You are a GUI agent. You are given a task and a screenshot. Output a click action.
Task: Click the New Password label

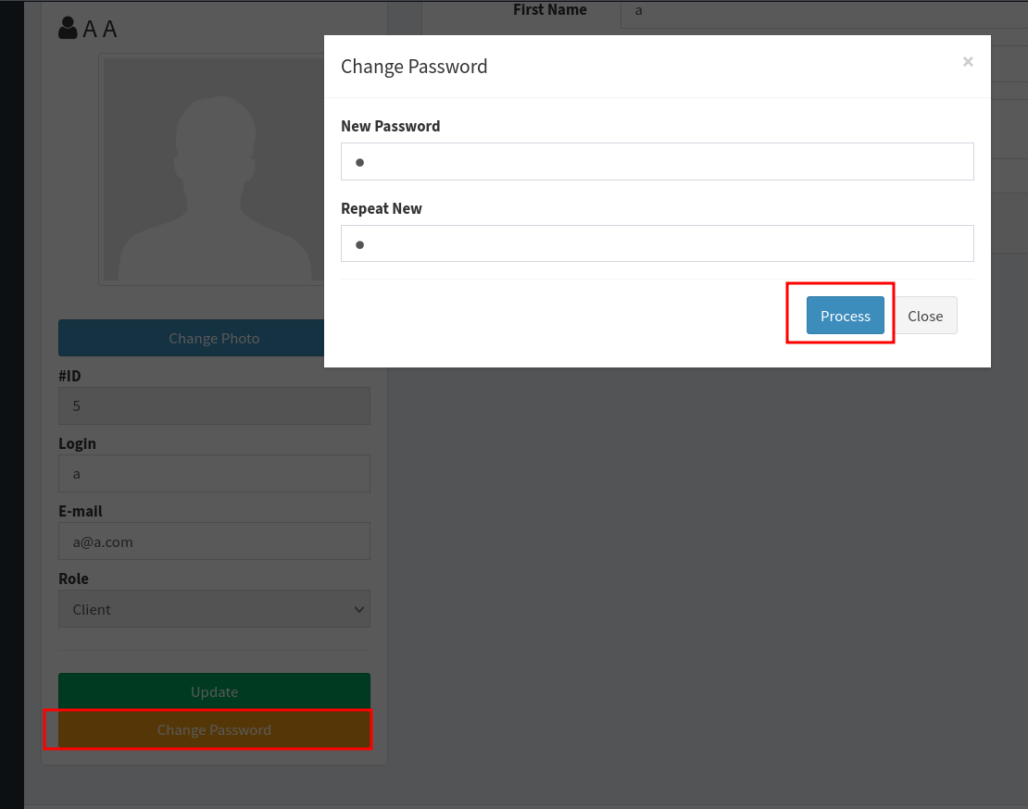(390, 126)
